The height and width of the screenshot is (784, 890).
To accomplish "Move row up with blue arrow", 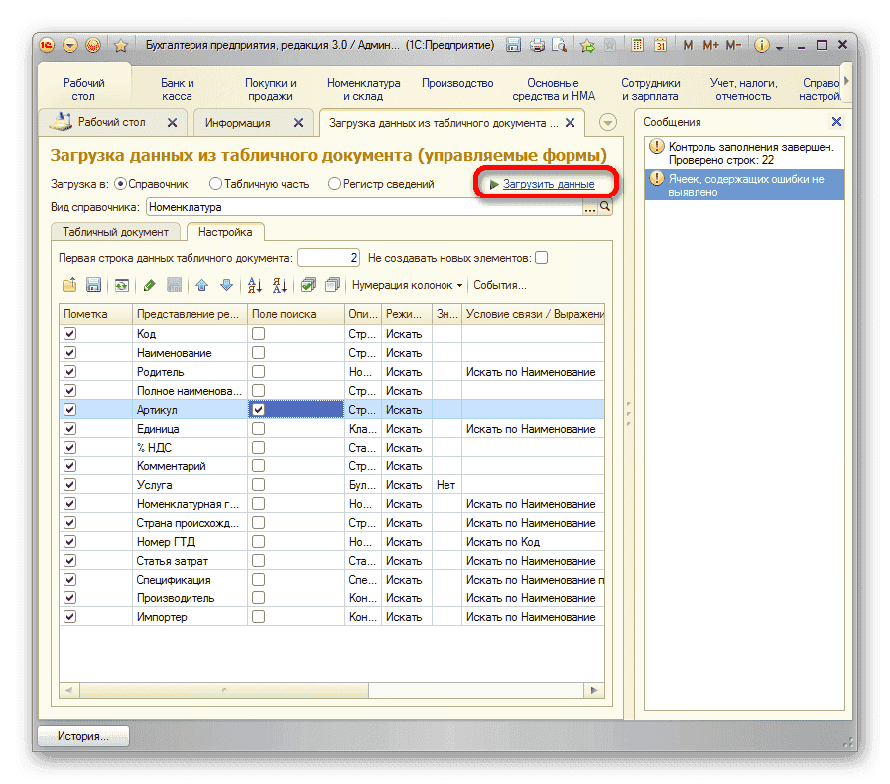I will click(202, 285).
